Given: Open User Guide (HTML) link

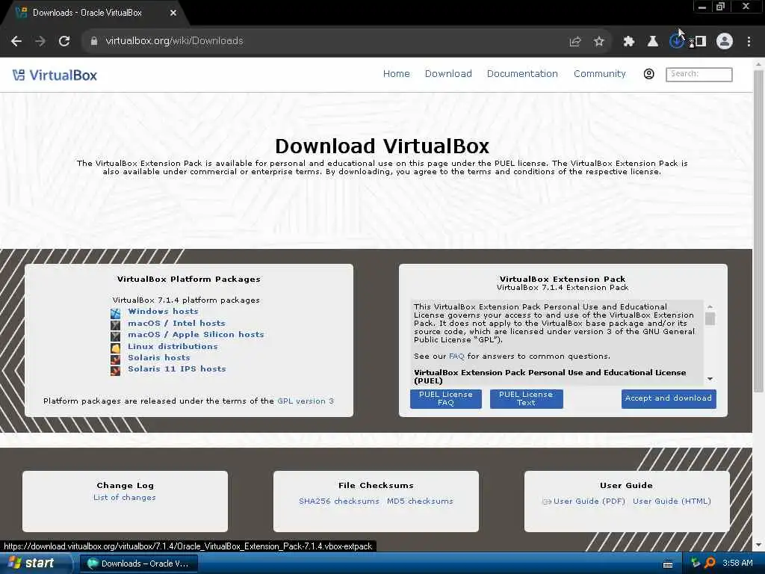Looking at the screenshot, I should click(x=672, y=502).
